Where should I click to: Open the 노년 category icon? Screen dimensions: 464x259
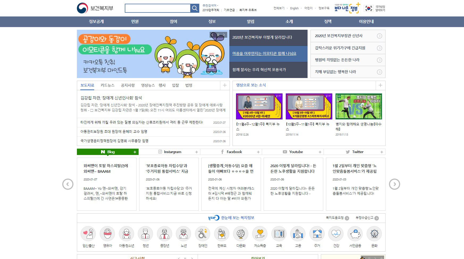click(x=184, y=234)
